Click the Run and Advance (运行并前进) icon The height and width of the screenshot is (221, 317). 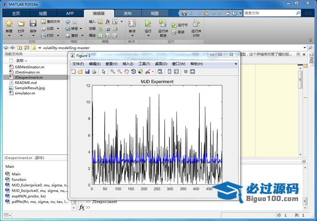point(163,23)
